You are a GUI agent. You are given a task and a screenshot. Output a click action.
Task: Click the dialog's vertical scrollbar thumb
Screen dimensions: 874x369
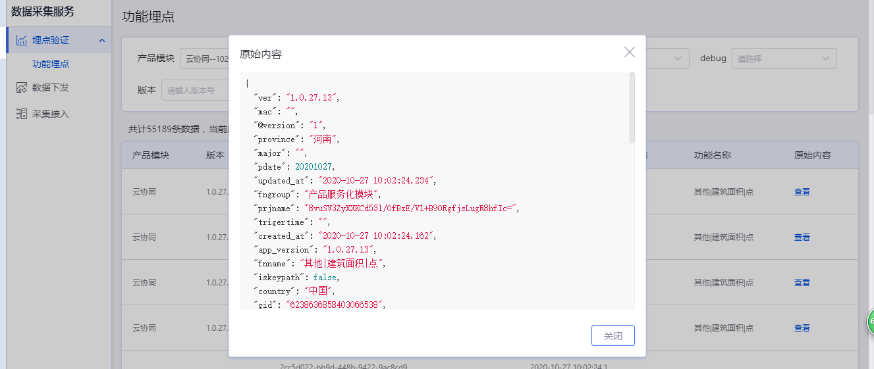pos(632,109)
